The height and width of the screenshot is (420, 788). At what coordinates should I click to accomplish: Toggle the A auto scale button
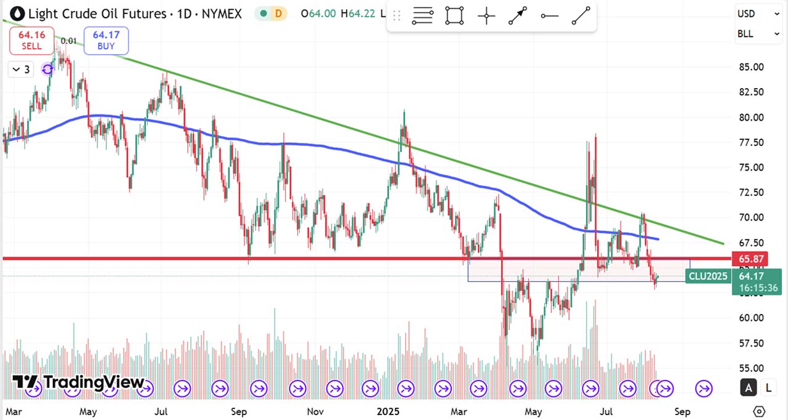point(749,387)
